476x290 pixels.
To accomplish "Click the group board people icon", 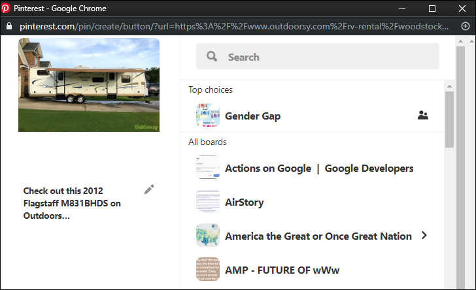I will click(423, 115).
